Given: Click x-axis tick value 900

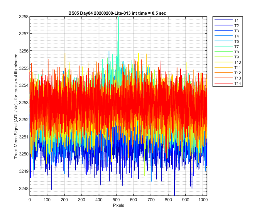Looking at the screenshot, I should (186, 200).
